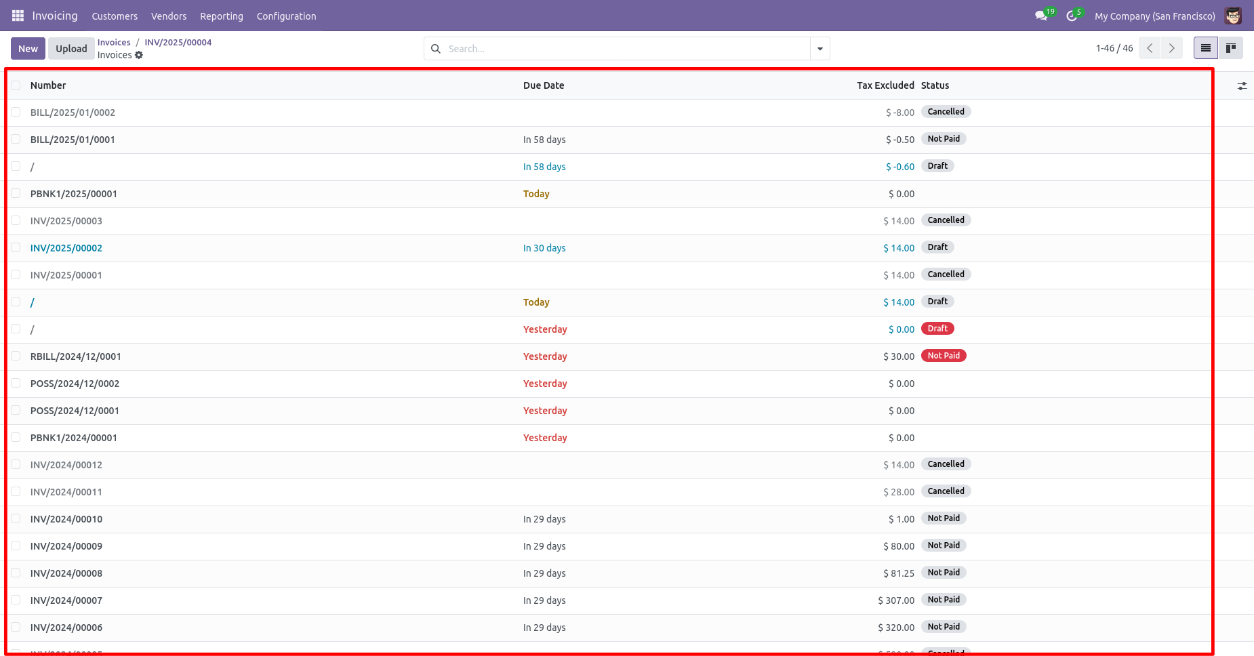The width and height of the screenshot is (1254, 656).
Task: Click the $ 307.00 amount cell
Action: (x=896, y=600)
